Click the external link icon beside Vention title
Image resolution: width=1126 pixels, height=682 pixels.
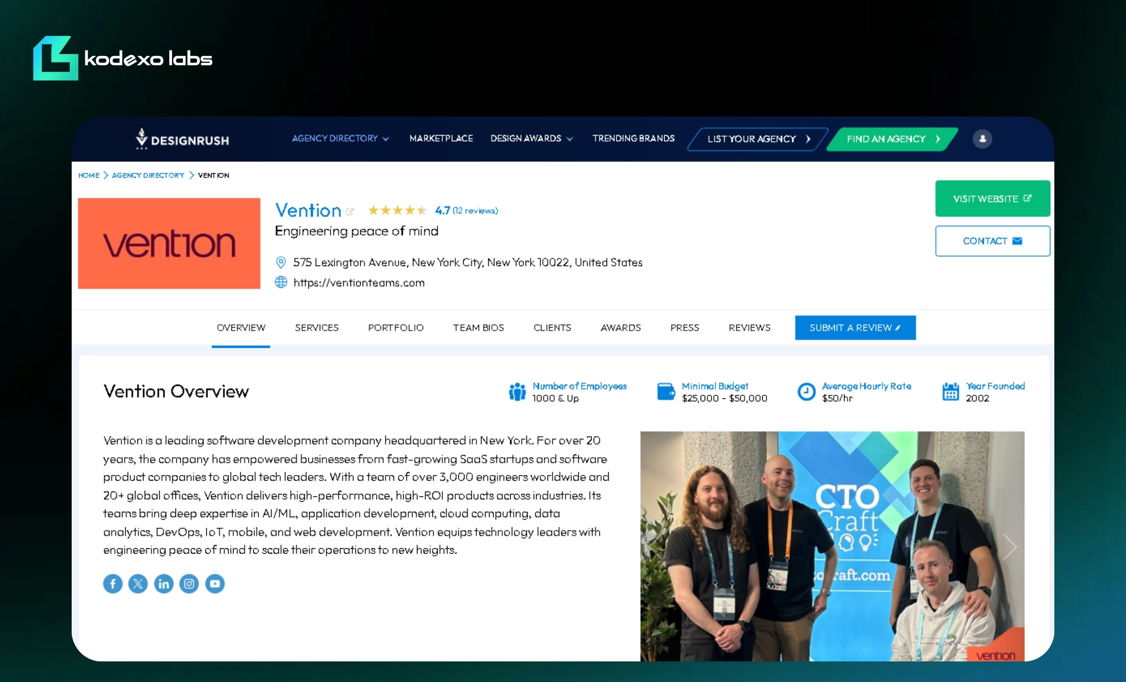point(350,212)
